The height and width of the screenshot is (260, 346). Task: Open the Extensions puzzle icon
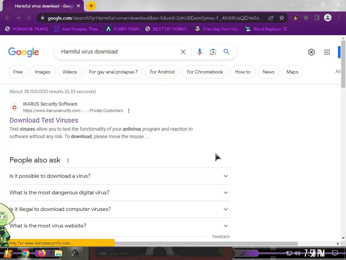(x=306, y=18)
